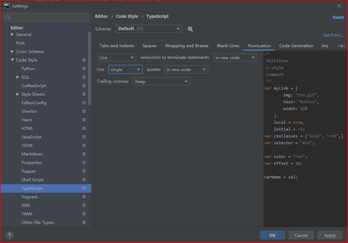Expand the SQL code style node
The image size is (348, 243).
(x=18, y=77)
